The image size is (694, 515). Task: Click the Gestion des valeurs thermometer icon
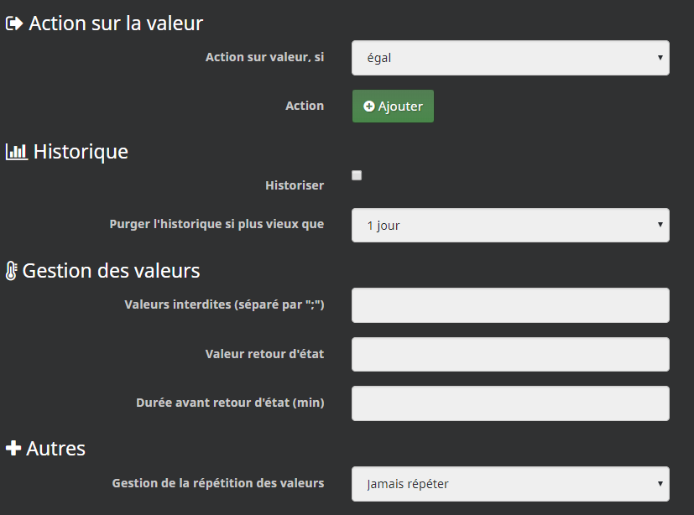(11, 271)
